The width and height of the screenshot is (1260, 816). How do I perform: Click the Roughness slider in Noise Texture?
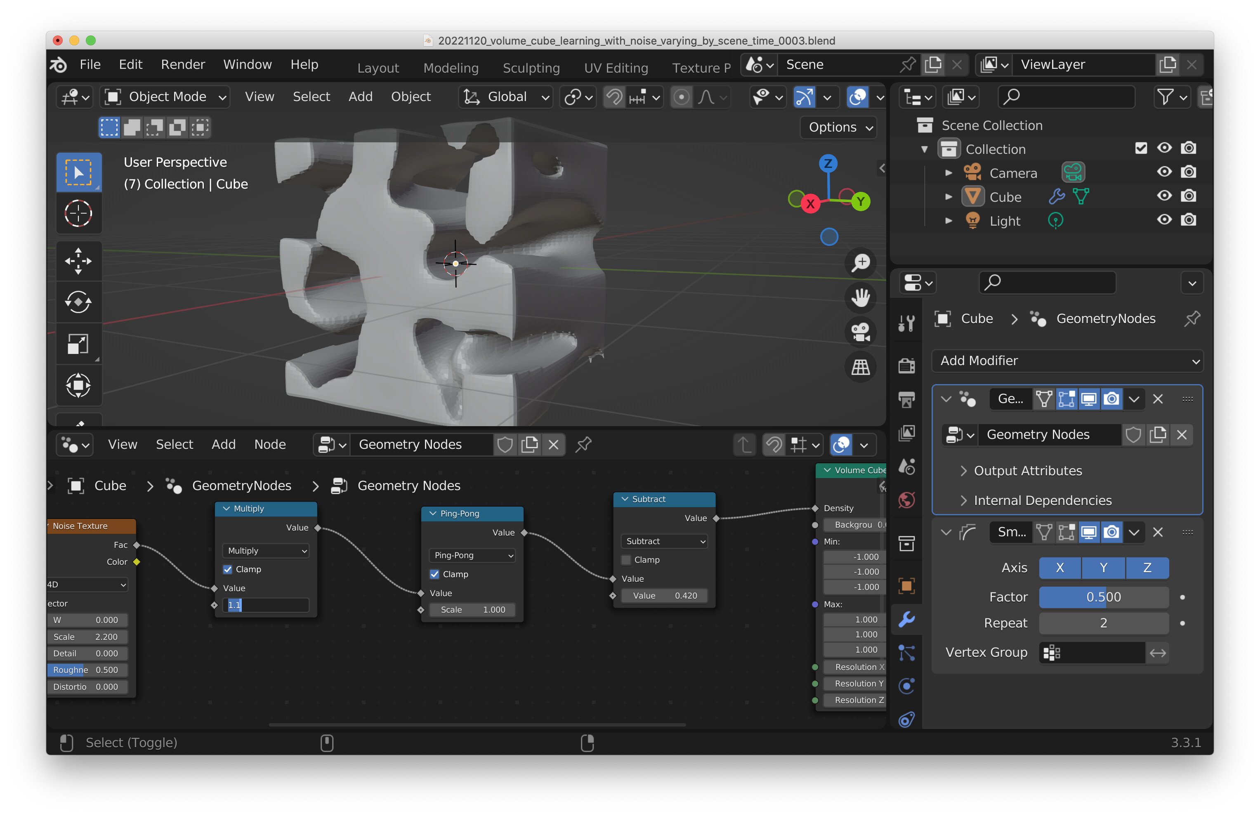click(88, 670)
